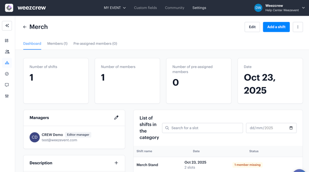Click the weezcrew brand name text
Image resolution: width=309 pixels, height=172 pixels.
pyautogui.click(x=32, y=8)
